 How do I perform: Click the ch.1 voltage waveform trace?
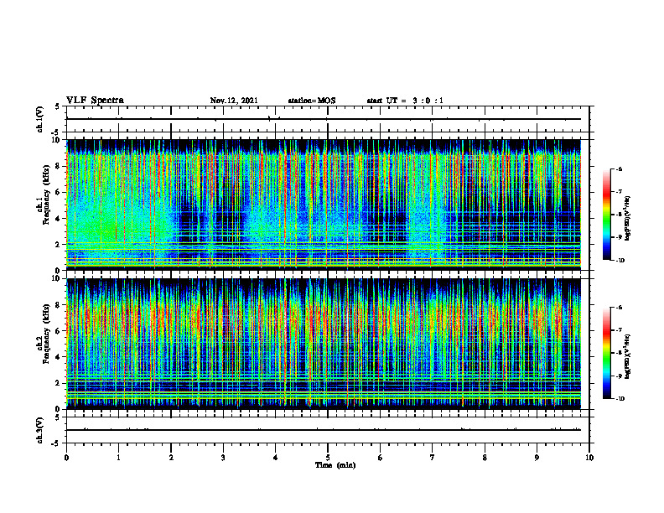tap(324, 119)
